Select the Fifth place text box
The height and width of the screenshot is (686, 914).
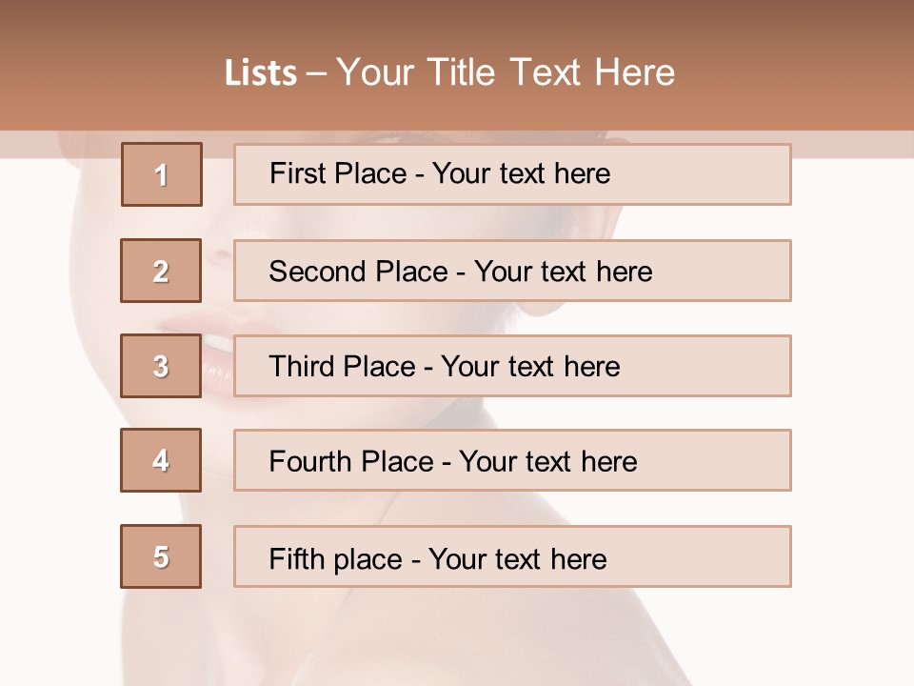pyautogui.click(x=512, y=556)
